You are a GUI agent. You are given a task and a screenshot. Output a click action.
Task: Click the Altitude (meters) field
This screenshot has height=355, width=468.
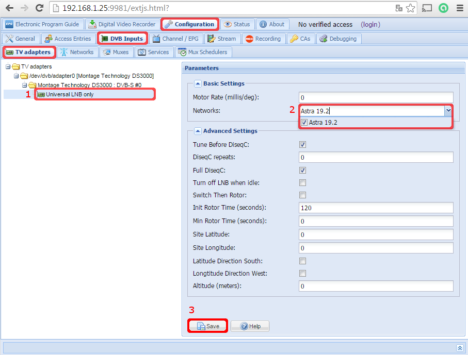pos(376,286)
